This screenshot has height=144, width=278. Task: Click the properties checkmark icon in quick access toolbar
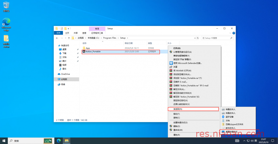[x=62, y=28]
